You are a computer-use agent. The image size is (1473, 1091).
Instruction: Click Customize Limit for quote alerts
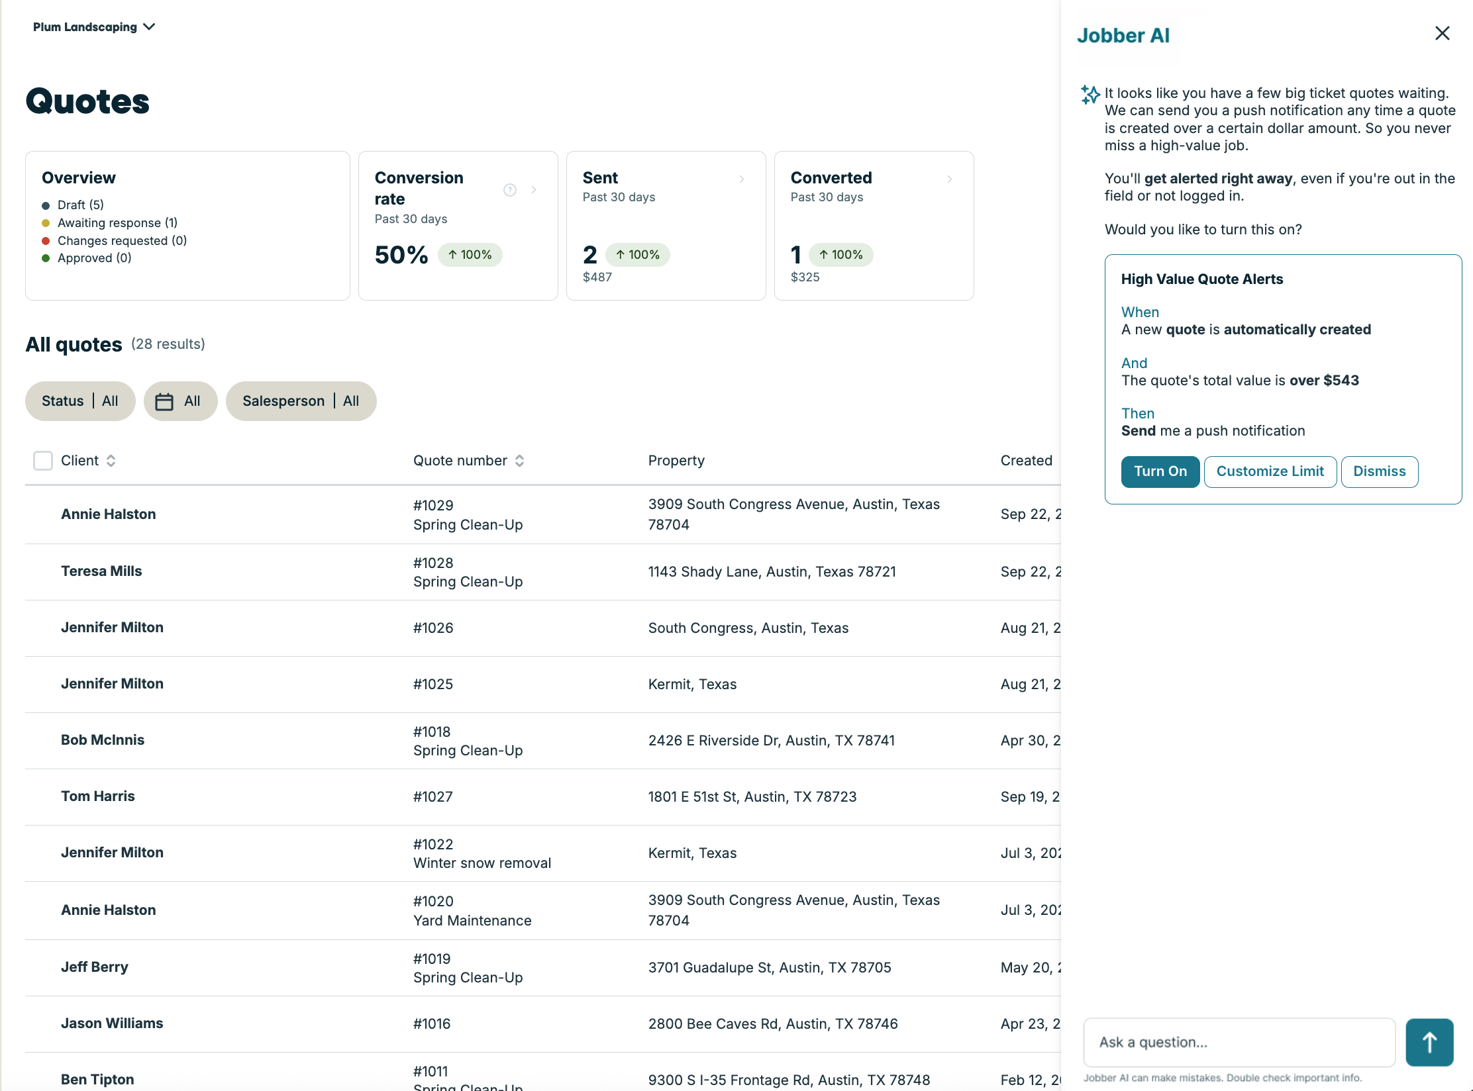pos(1270,471)
